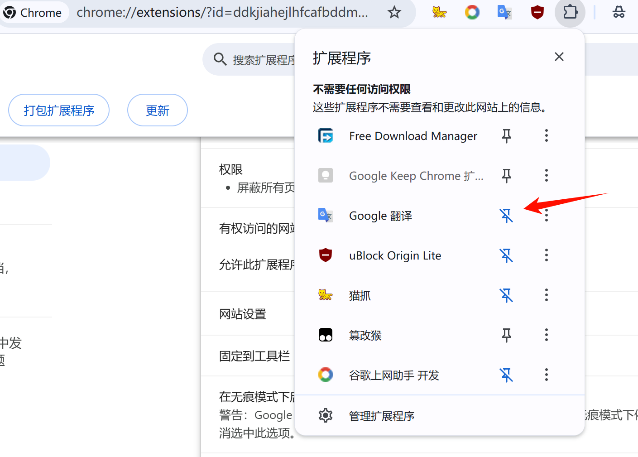The height and width of the screenshot is (457, 638).
Task: Select 篡改猴 entry in extensions list
Action: click(x=365, y=335)
